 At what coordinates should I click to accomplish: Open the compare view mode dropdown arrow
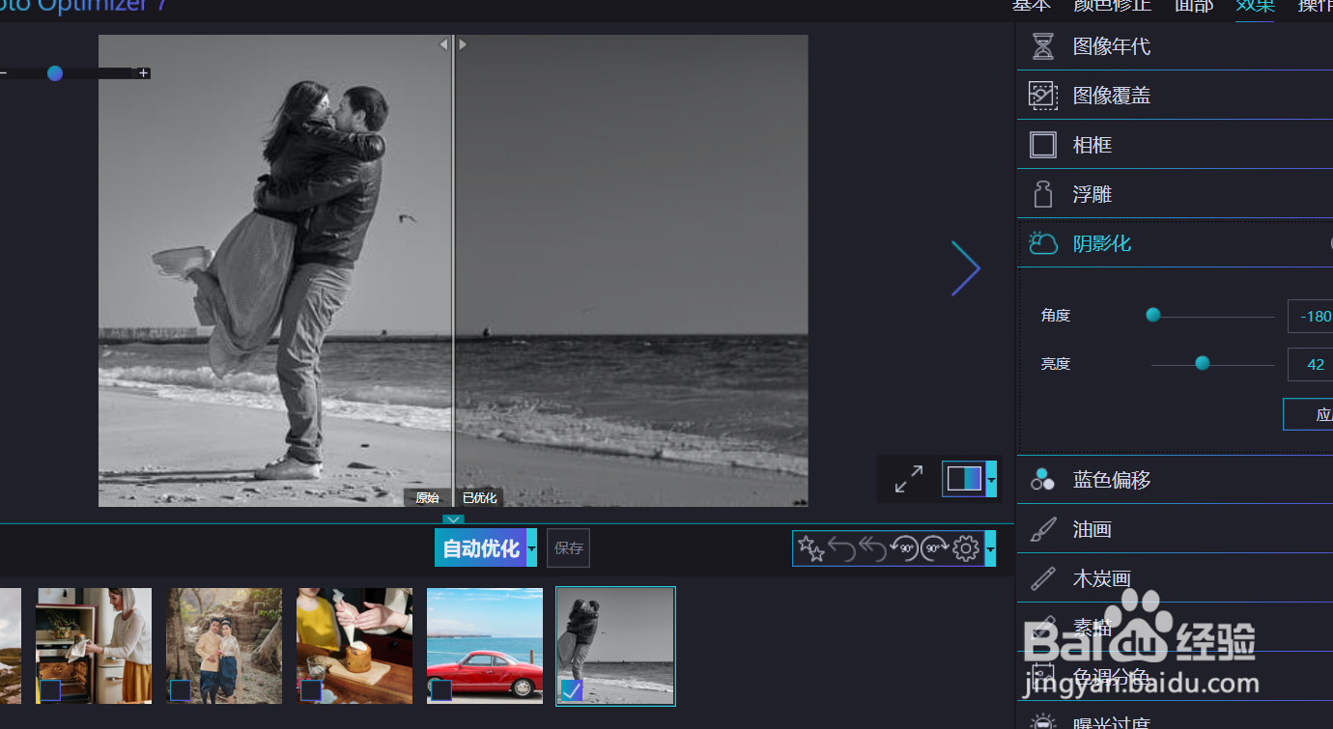[x=991, y=479]
